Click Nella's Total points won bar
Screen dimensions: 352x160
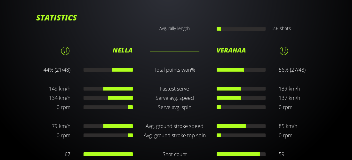point(108,70)
